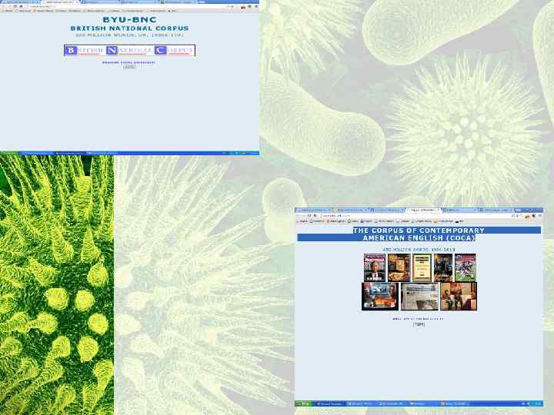The height and width of the screenshot is (415, 554).
Task: Open the green Start button in the COCA window taskbar
Action: click(x=304, y=403)
